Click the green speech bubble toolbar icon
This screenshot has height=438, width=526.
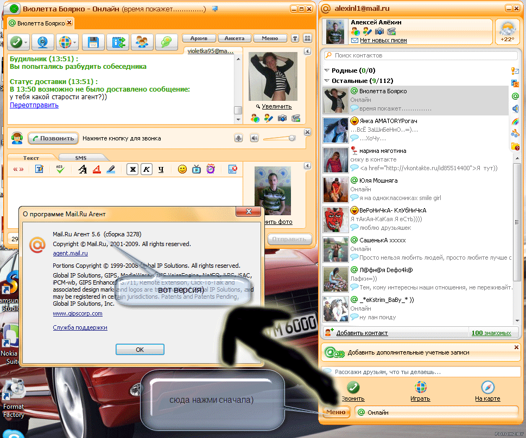coord(166,42)
